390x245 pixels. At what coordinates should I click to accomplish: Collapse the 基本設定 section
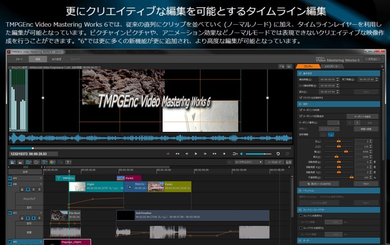300,73
